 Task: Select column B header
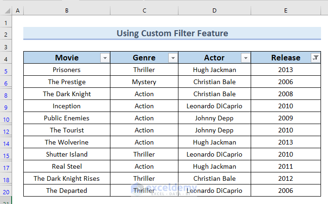click(67, 10)
